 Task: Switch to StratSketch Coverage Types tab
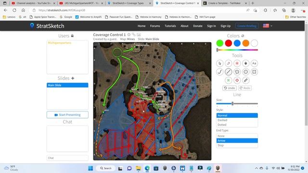click(129, 3)
